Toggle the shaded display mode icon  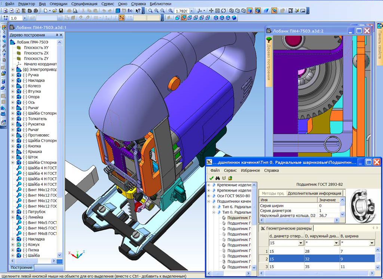249,11
